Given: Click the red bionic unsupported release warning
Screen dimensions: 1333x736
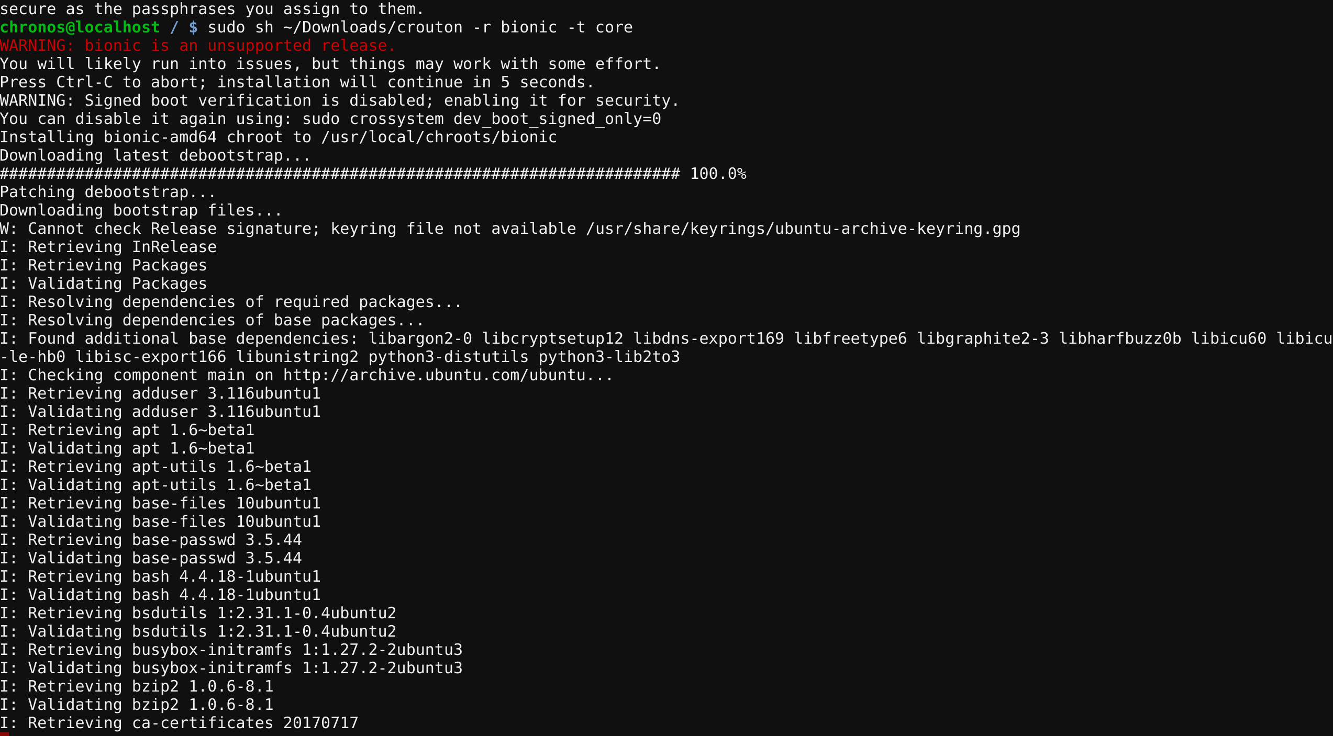Looking at the screenshot, I should coord(197,46).
